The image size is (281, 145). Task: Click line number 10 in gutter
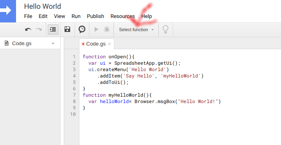[x=73, y=114]
